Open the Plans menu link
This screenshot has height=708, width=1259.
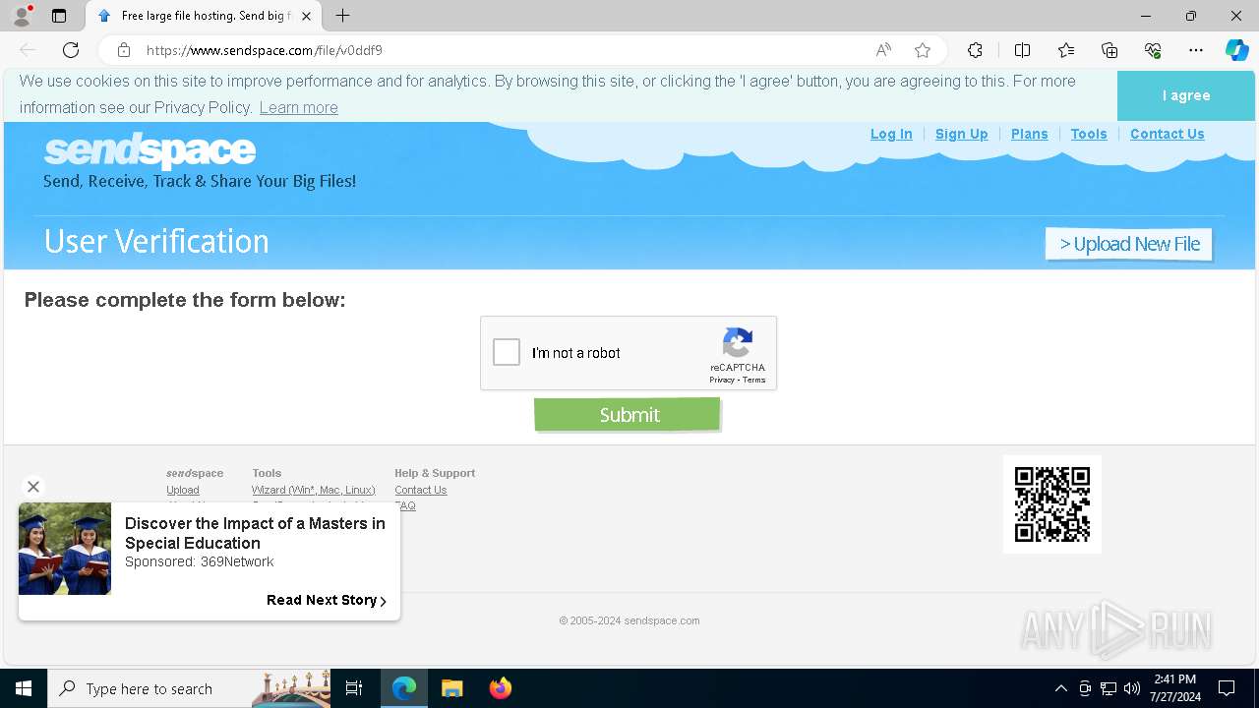[1029, 134]
